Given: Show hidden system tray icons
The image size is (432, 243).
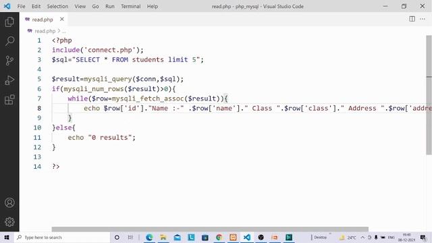Looking at the screenshot, I should (362, 237).
